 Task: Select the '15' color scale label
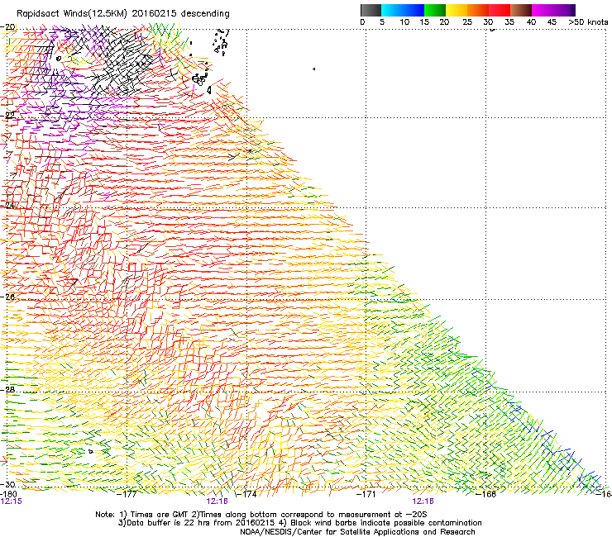(424, 22)
